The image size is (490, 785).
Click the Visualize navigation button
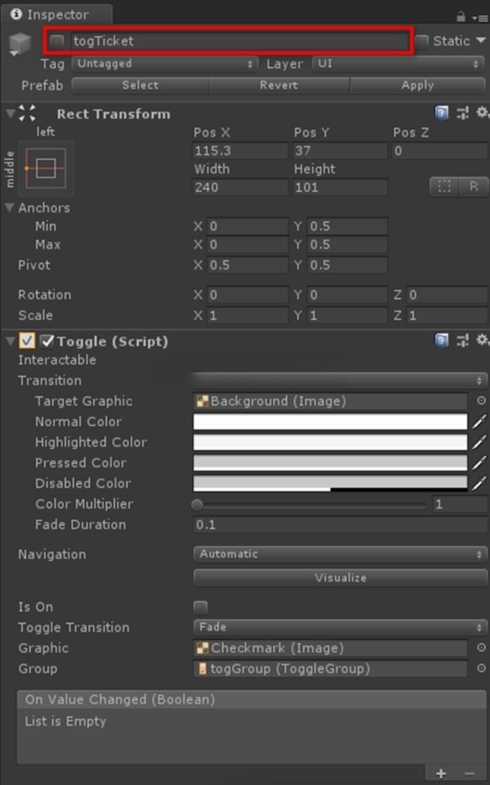coord(340,578)
